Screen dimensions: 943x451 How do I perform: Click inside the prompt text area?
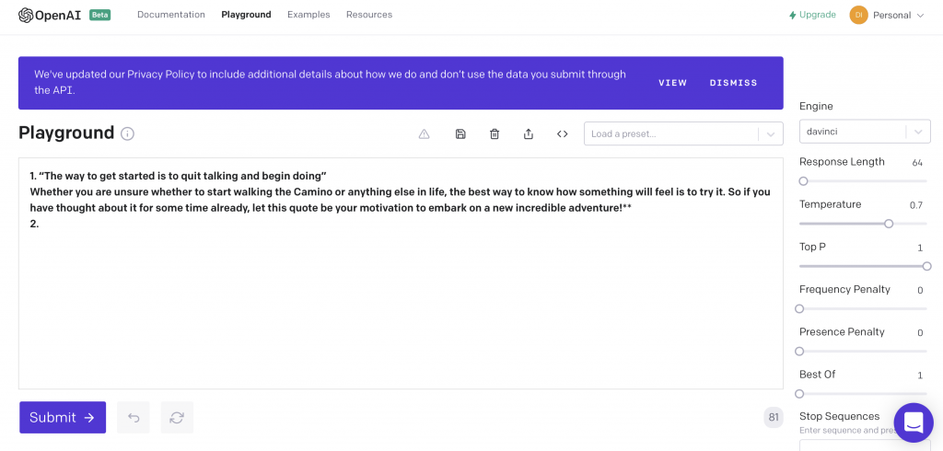[401, 273]
